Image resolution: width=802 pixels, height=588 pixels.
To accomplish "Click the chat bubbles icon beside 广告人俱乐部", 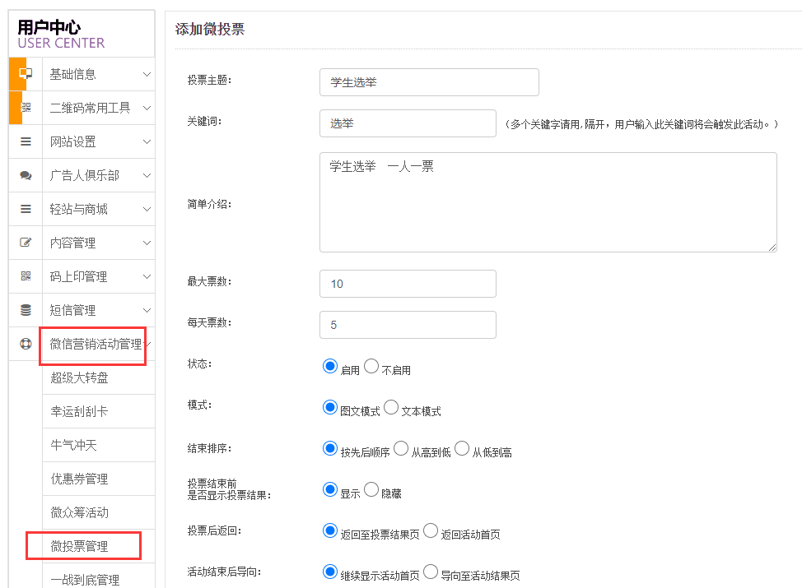I will tap(26, 175).
